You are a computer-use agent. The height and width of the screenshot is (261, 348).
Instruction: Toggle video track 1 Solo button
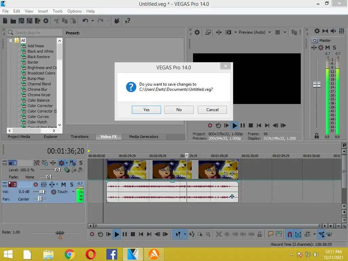(x=81, y=163)
